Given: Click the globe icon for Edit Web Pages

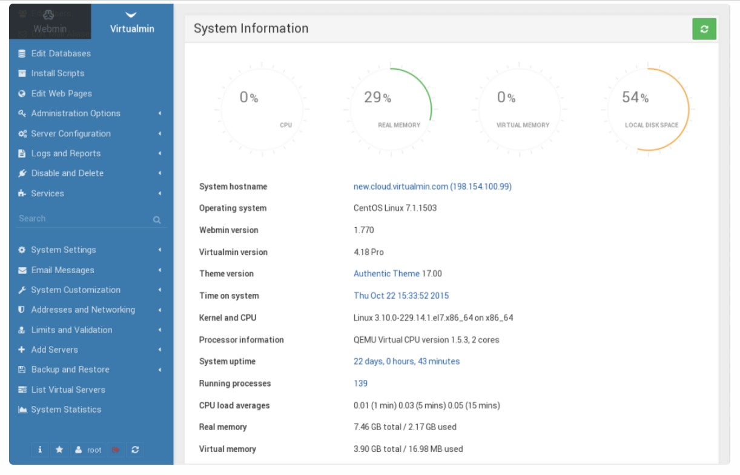Looking at the screenshot, I should tap(22, 93).
